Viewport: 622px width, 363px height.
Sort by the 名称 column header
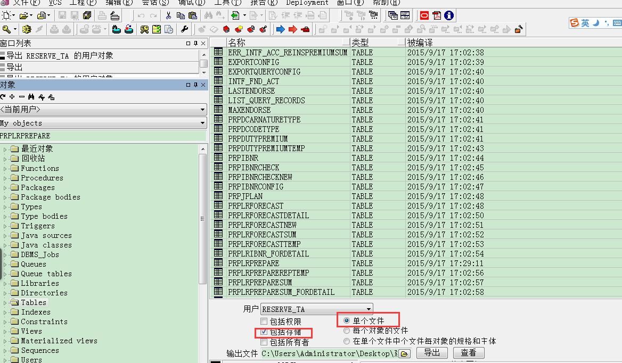click(288, 43)
